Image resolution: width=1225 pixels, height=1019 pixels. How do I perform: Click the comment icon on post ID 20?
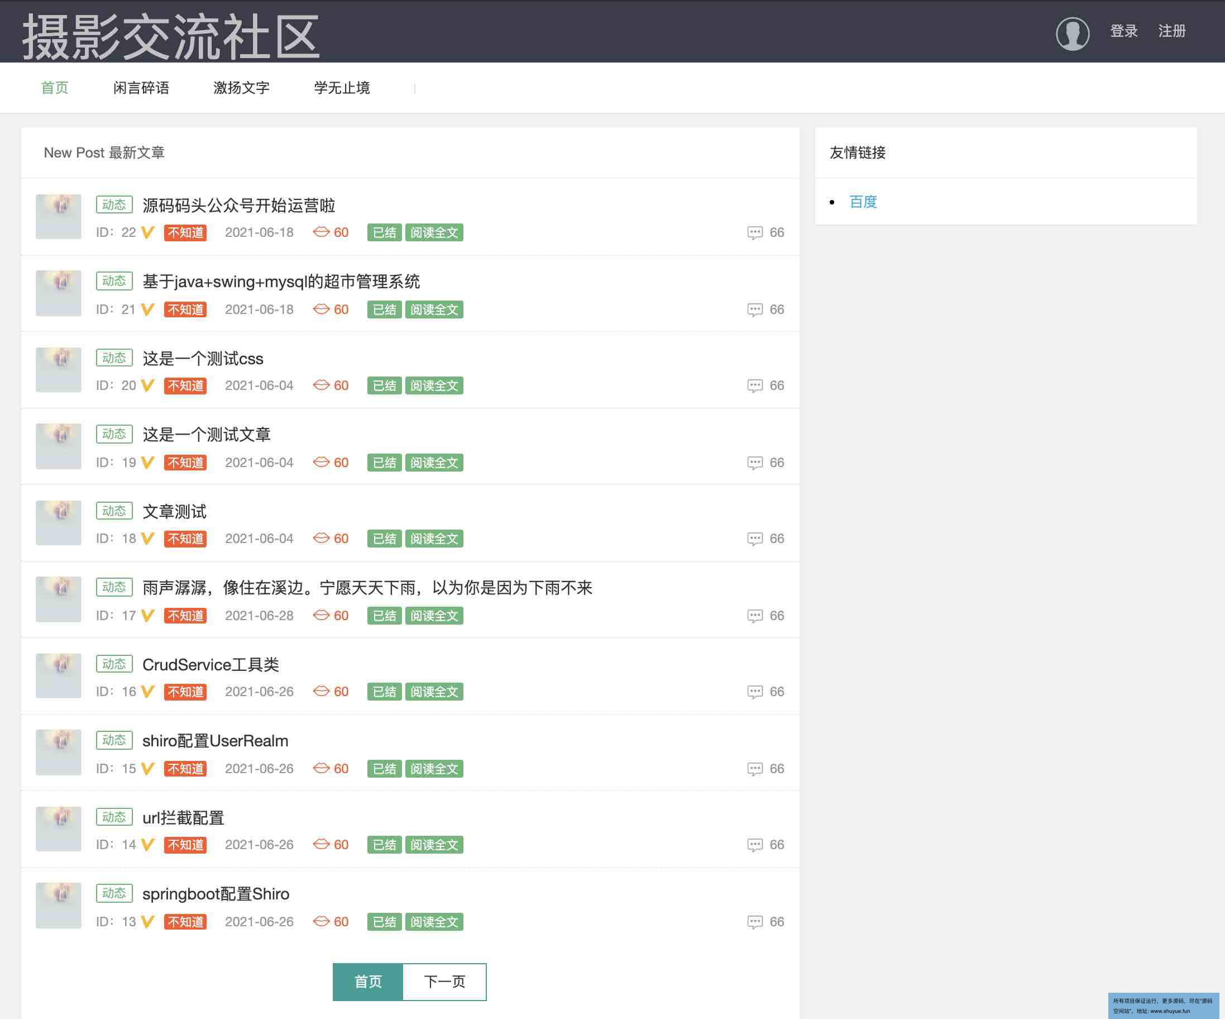[x=755, y=386]
